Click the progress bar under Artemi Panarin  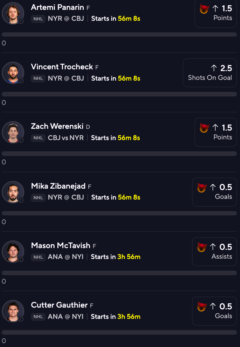click(119, 34)
